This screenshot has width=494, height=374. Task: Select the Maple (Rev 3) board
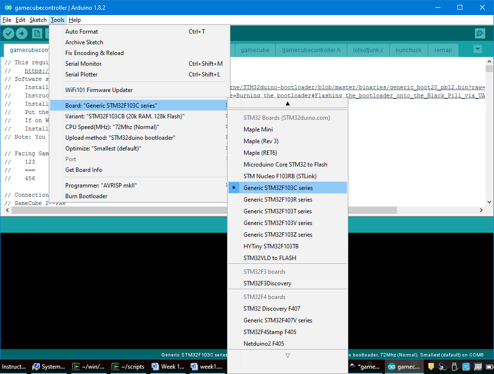pyautogui.click(x=287, y=141)
